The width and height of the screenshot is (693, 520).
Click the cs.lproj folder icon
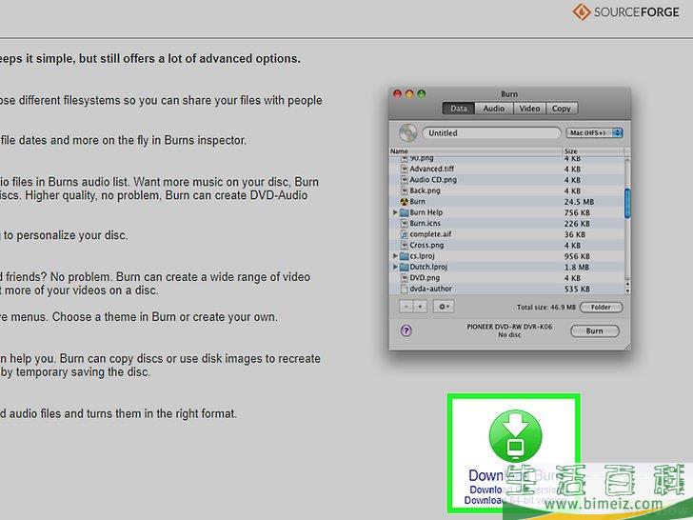tap(404, 256)
